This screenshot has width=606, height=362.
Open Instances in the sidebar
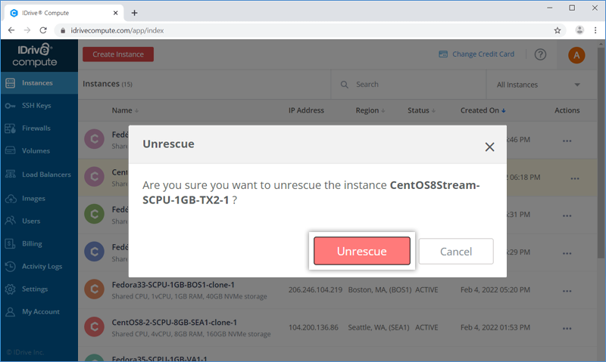(x=39, y=83)
